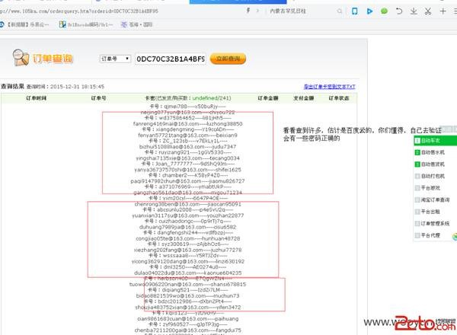Open the 淘宝订单查询 sidebar menu item

434,199
